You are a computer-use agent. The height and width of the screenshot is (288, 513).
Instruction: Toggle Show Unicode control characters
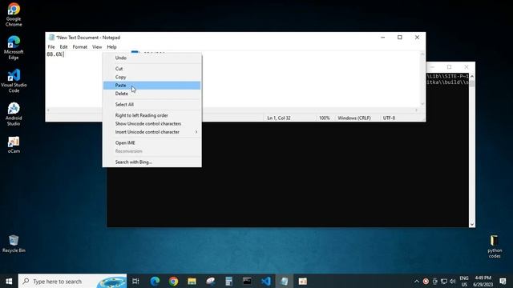coord(151,124)
